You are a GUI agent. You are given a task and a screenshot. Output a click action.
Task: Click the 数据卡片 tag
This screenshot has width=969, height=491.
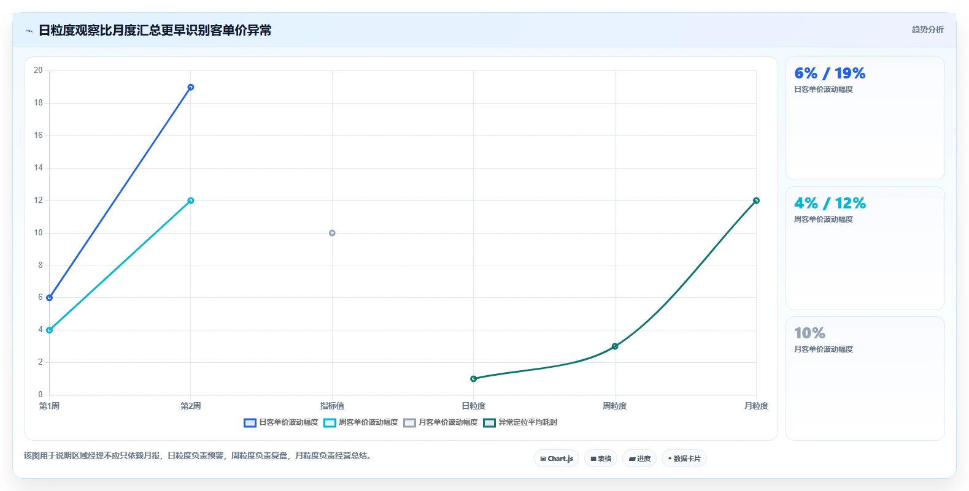coord(684,459)
